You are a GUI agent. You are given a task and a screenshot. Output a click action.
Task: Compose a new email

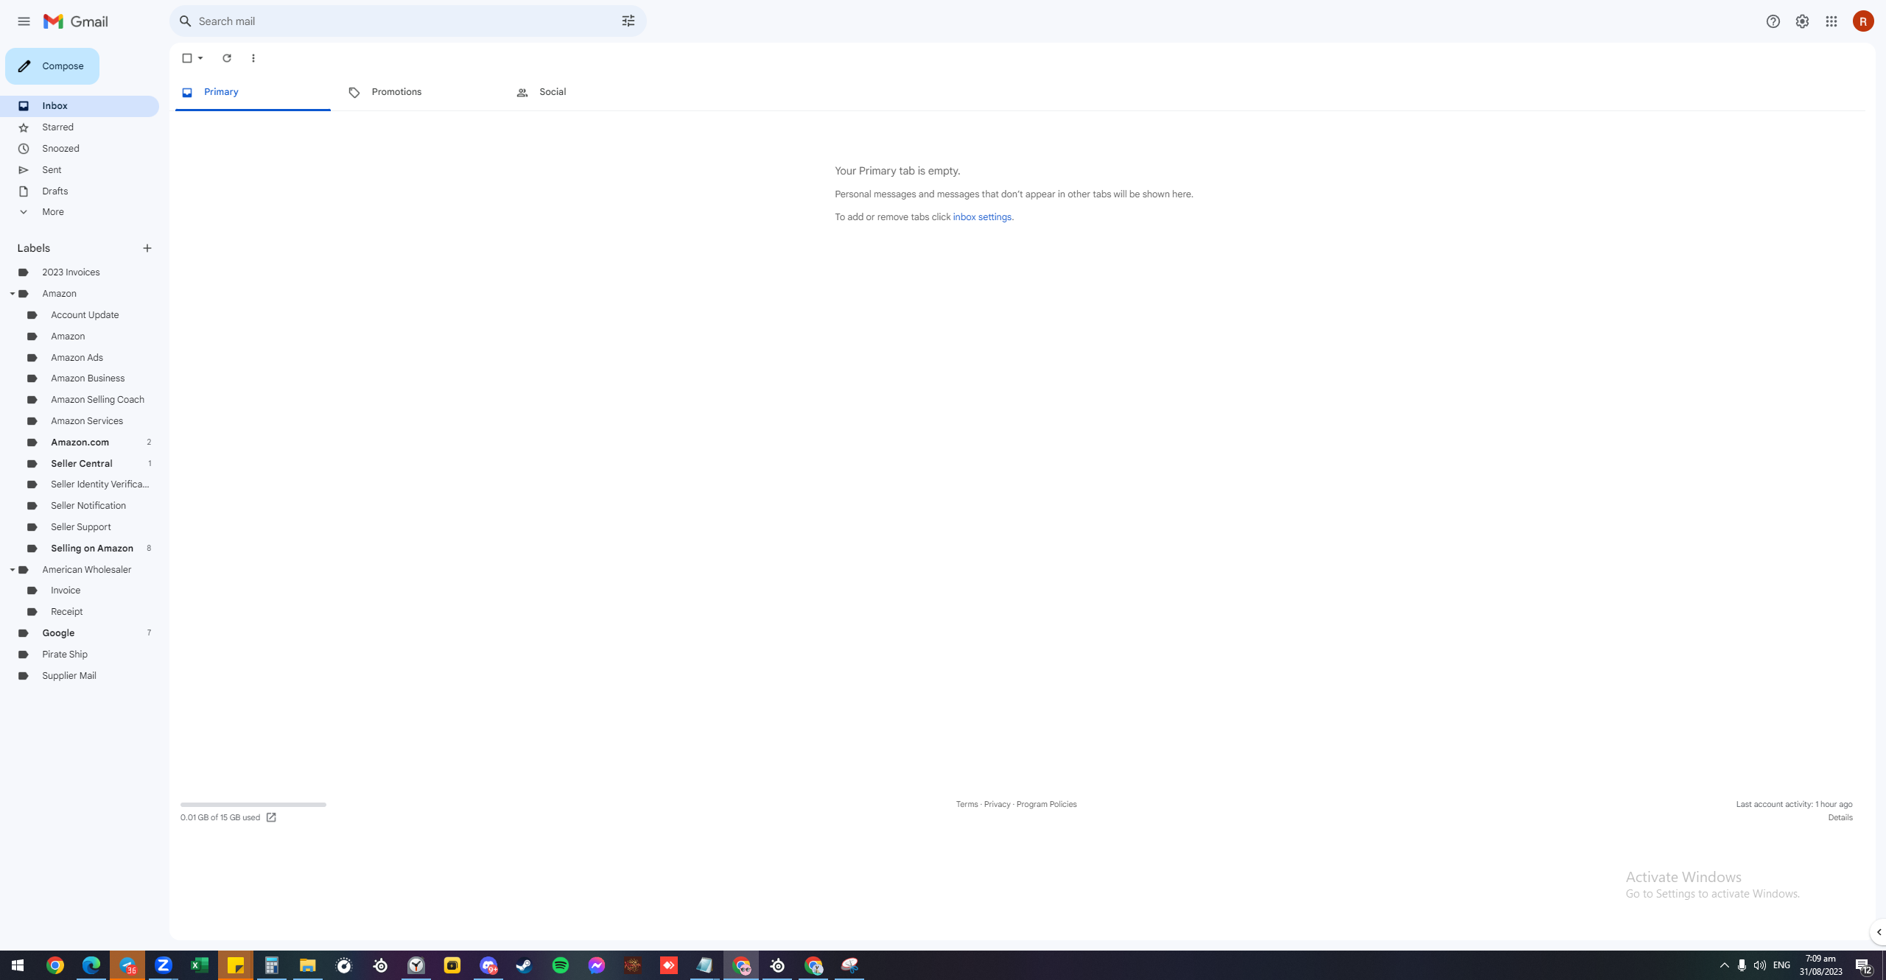pos(52,66)
